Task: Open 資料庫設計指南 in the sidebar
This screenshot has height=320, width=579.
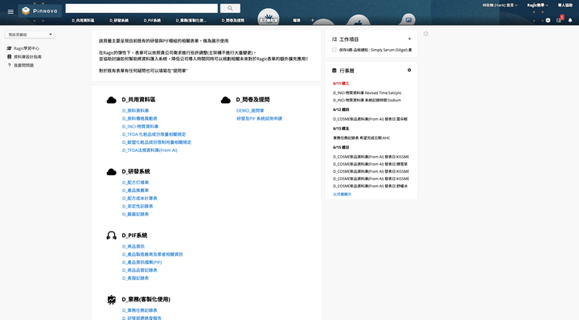Action: [27, 57]
